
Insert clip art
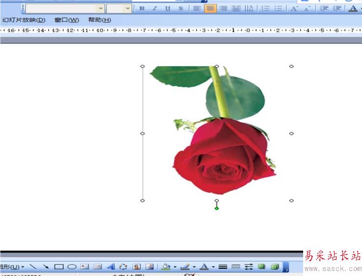click(x=136, y=267)
